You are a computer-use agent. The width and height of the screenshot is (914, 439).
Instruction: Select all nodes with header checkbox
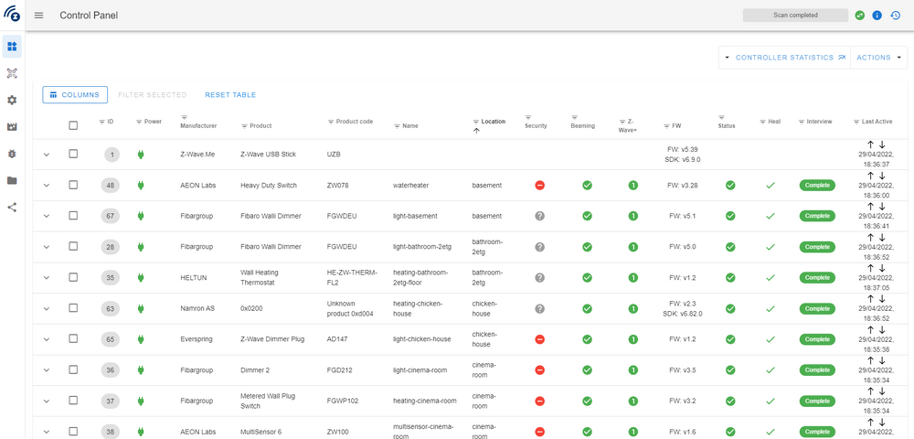(x=73, y=125)
